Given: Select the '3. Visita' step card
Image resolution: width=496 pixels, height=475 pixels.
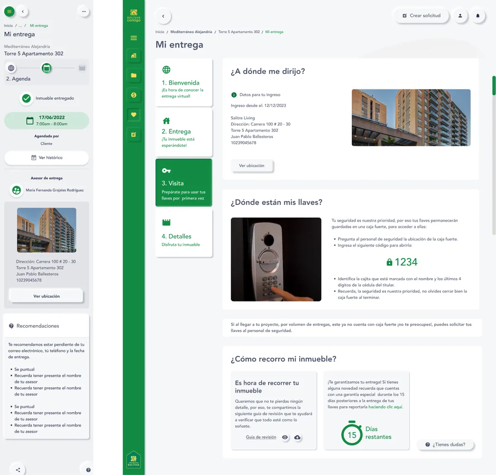Looking at the screenshot, I should [184, 182].
